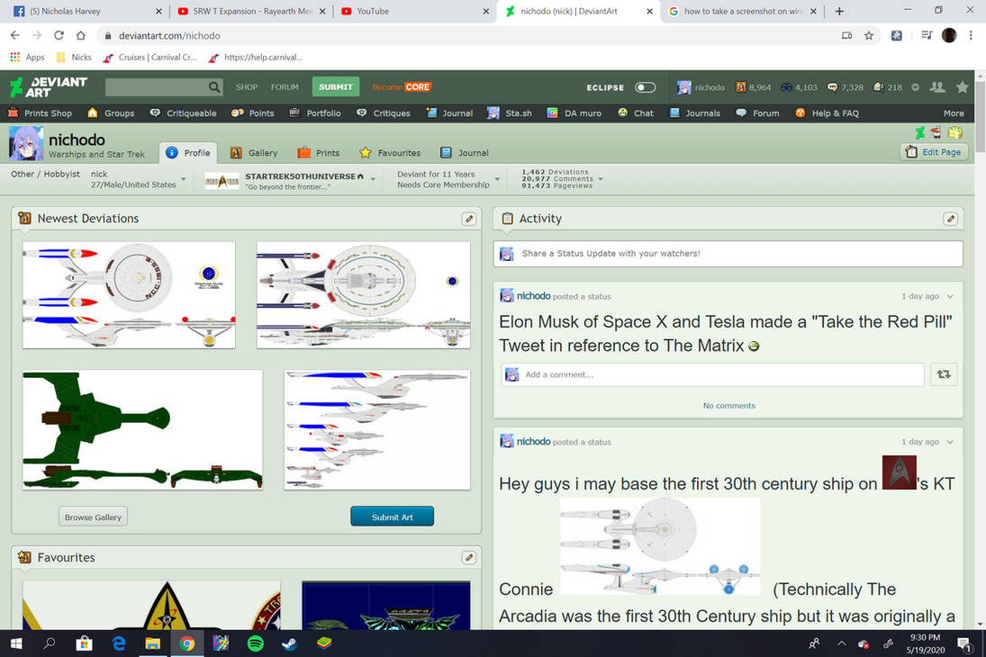The width and height of the screenshot is (986, 657).
Task: Open options arrow on Elon Musk status
Action: [x=950, y=296]
